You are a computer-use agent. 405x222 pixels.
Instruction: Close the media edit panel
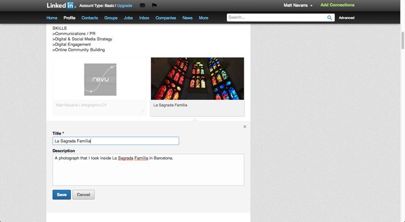pos(245,127)
